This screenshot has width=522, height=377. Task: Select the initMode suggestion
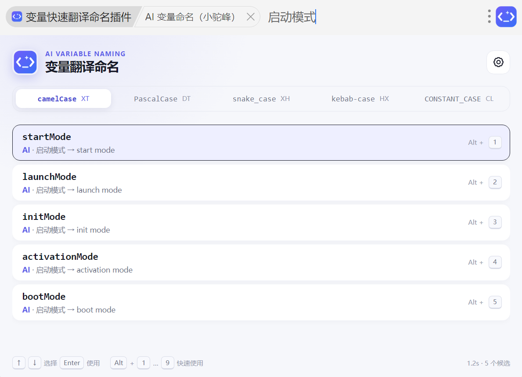[x=261, y=223]
